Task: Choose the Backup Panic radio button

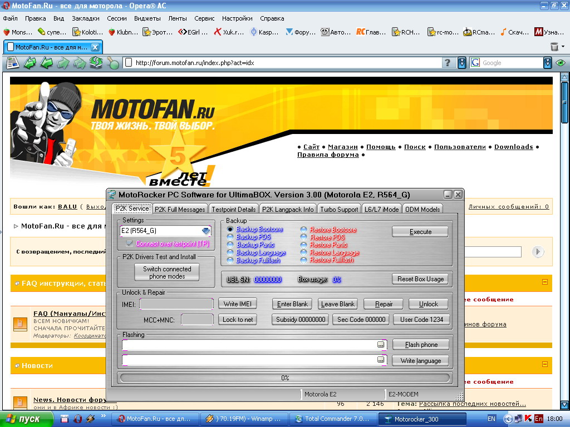Action: pos(230,245)
